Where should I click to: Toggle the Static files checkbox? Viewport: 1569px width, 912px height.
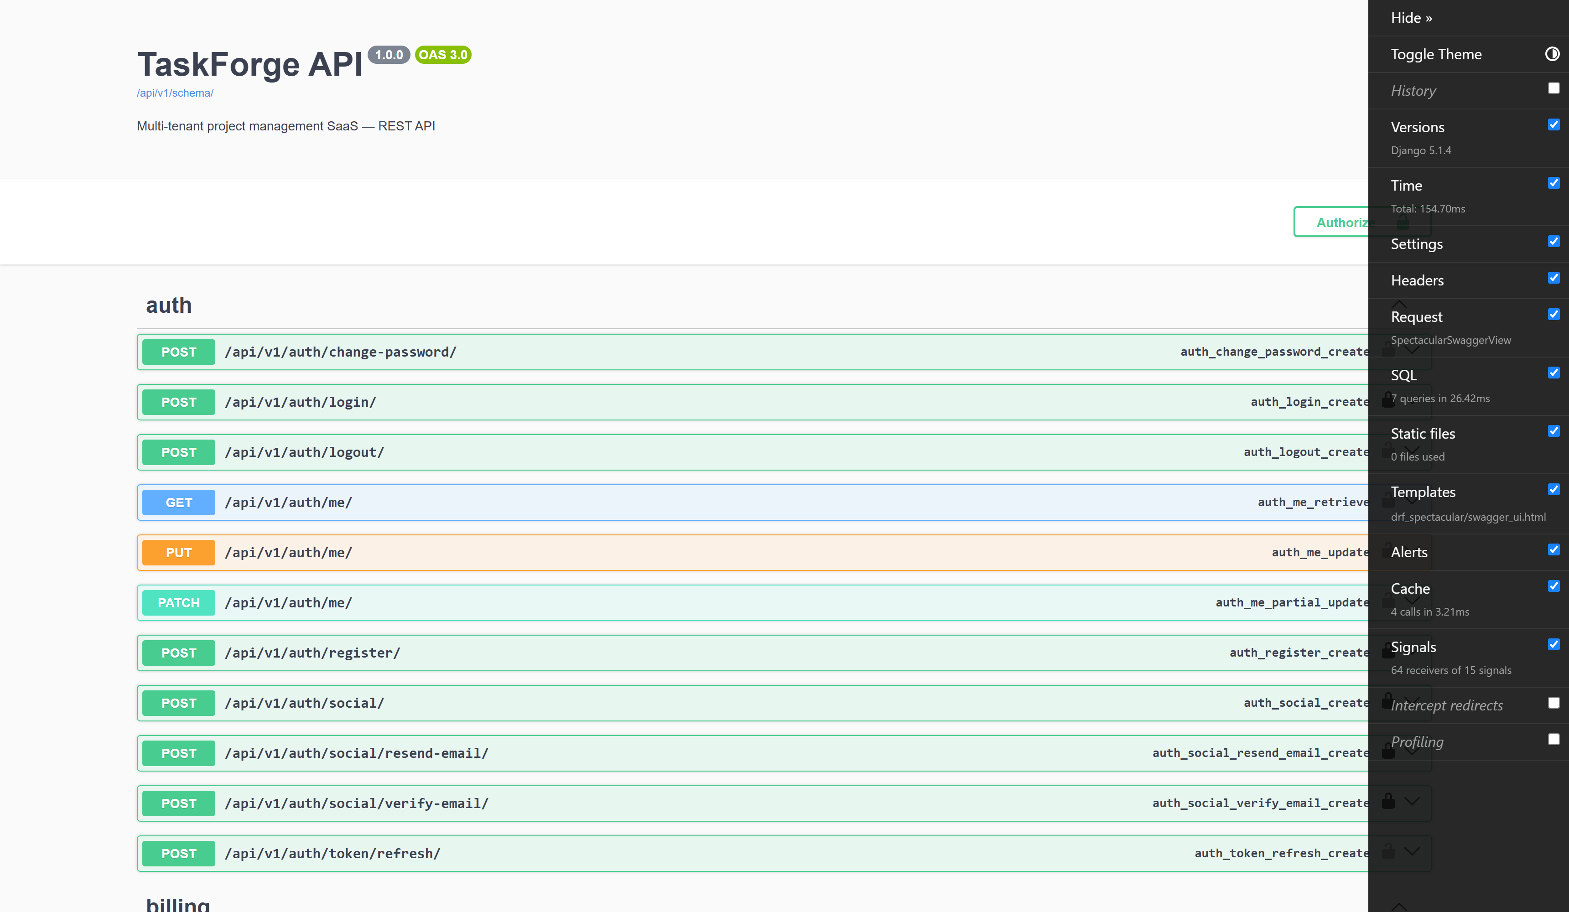pos(1553,431)
